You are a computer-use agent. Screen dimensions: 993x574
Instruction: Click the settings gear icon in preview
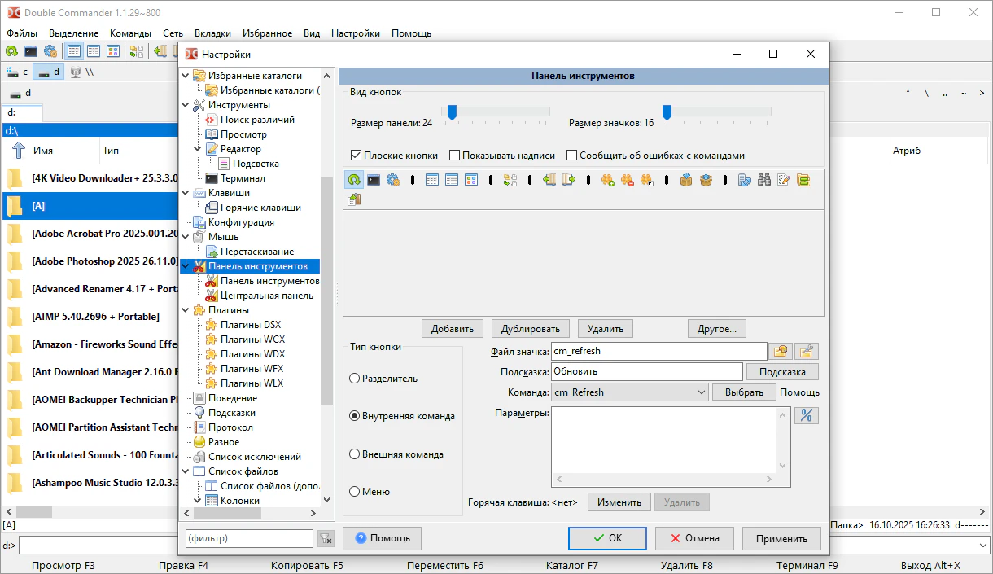tap(393, 180)
